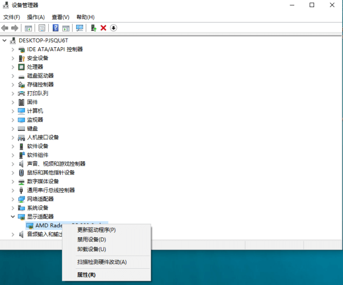Select the 存储控制器 tree row text
Screen dimensions: 343x285
click(x=40, y=85)
